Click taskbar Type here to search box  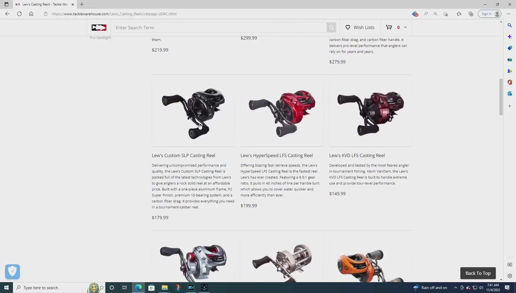(x=59, y=288)
